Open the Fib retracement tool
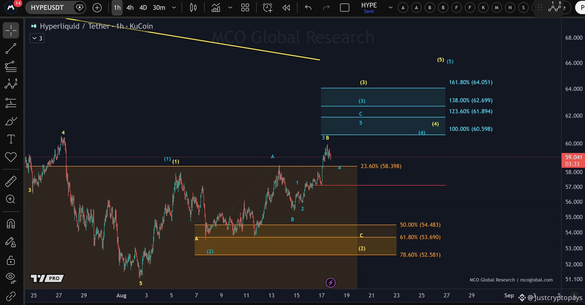The width and height of the screenshot is (585, 305). point(11,67)
